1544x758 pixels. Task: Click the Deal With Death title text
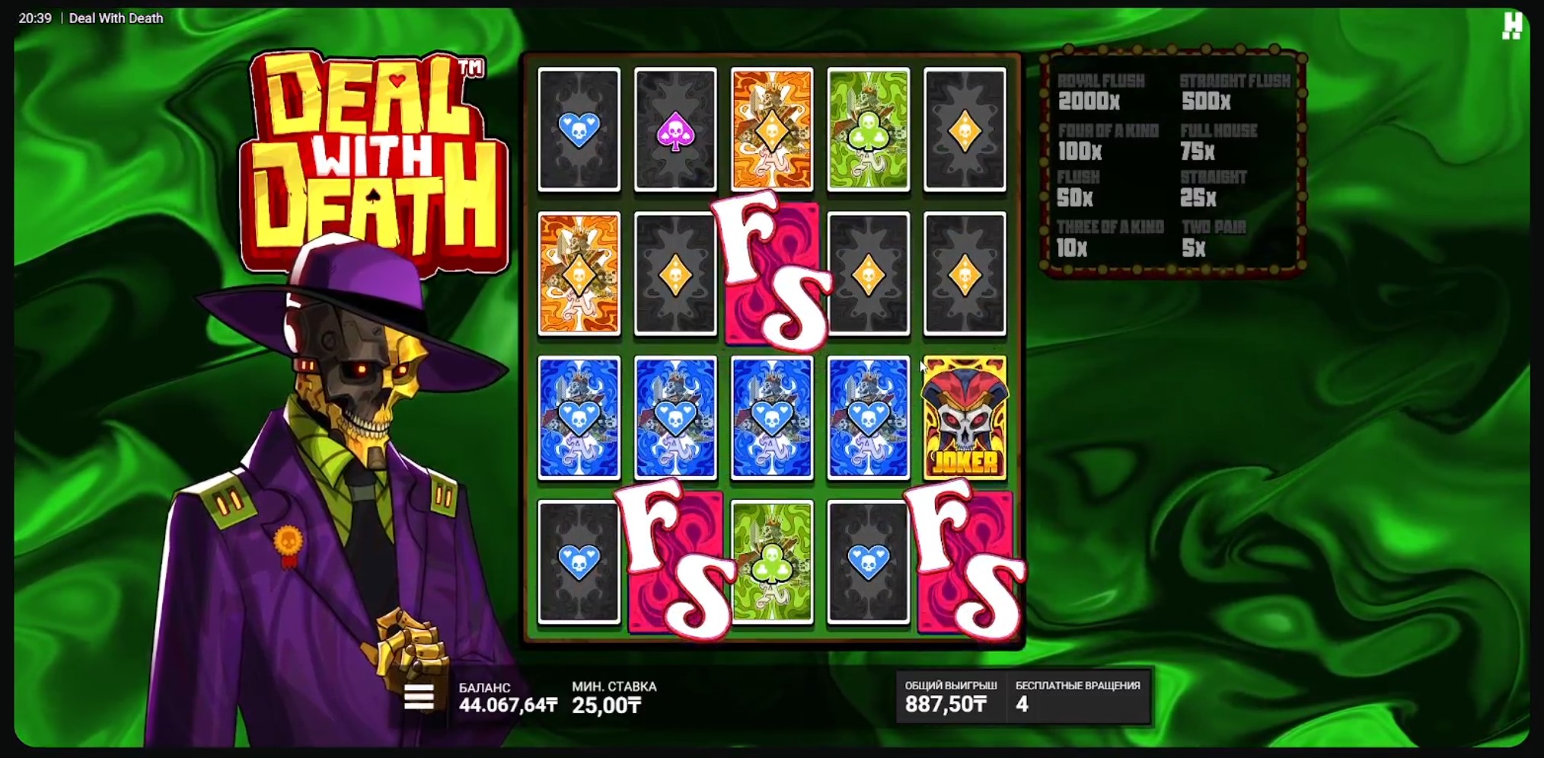[x=116, y=18]
